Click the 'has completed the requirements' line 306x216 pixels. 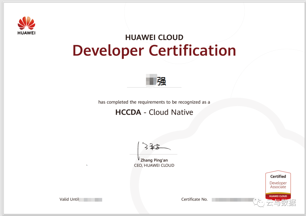coord(154,102)
